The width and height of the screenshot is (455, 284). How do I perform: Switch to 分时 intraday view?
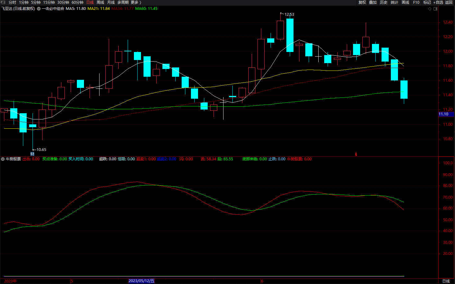[x=12, y=2]
